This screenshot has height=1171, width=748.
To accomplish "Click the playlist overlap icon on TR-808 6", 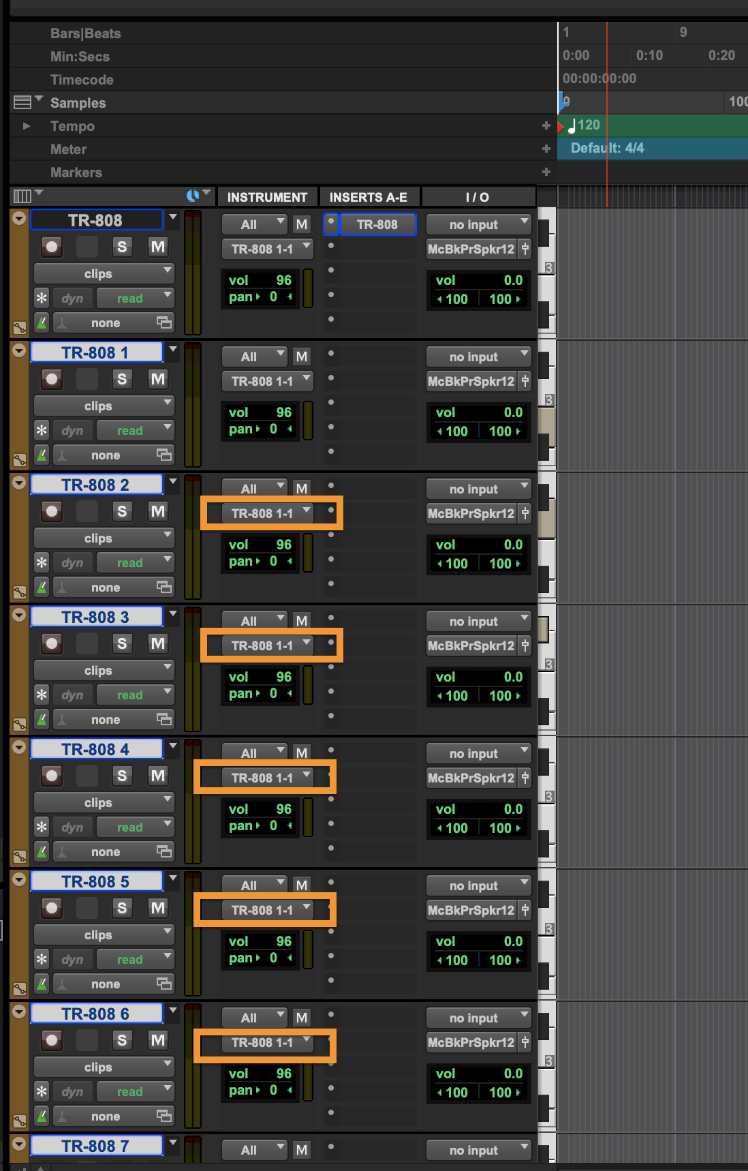I will tap(164, 1116).
